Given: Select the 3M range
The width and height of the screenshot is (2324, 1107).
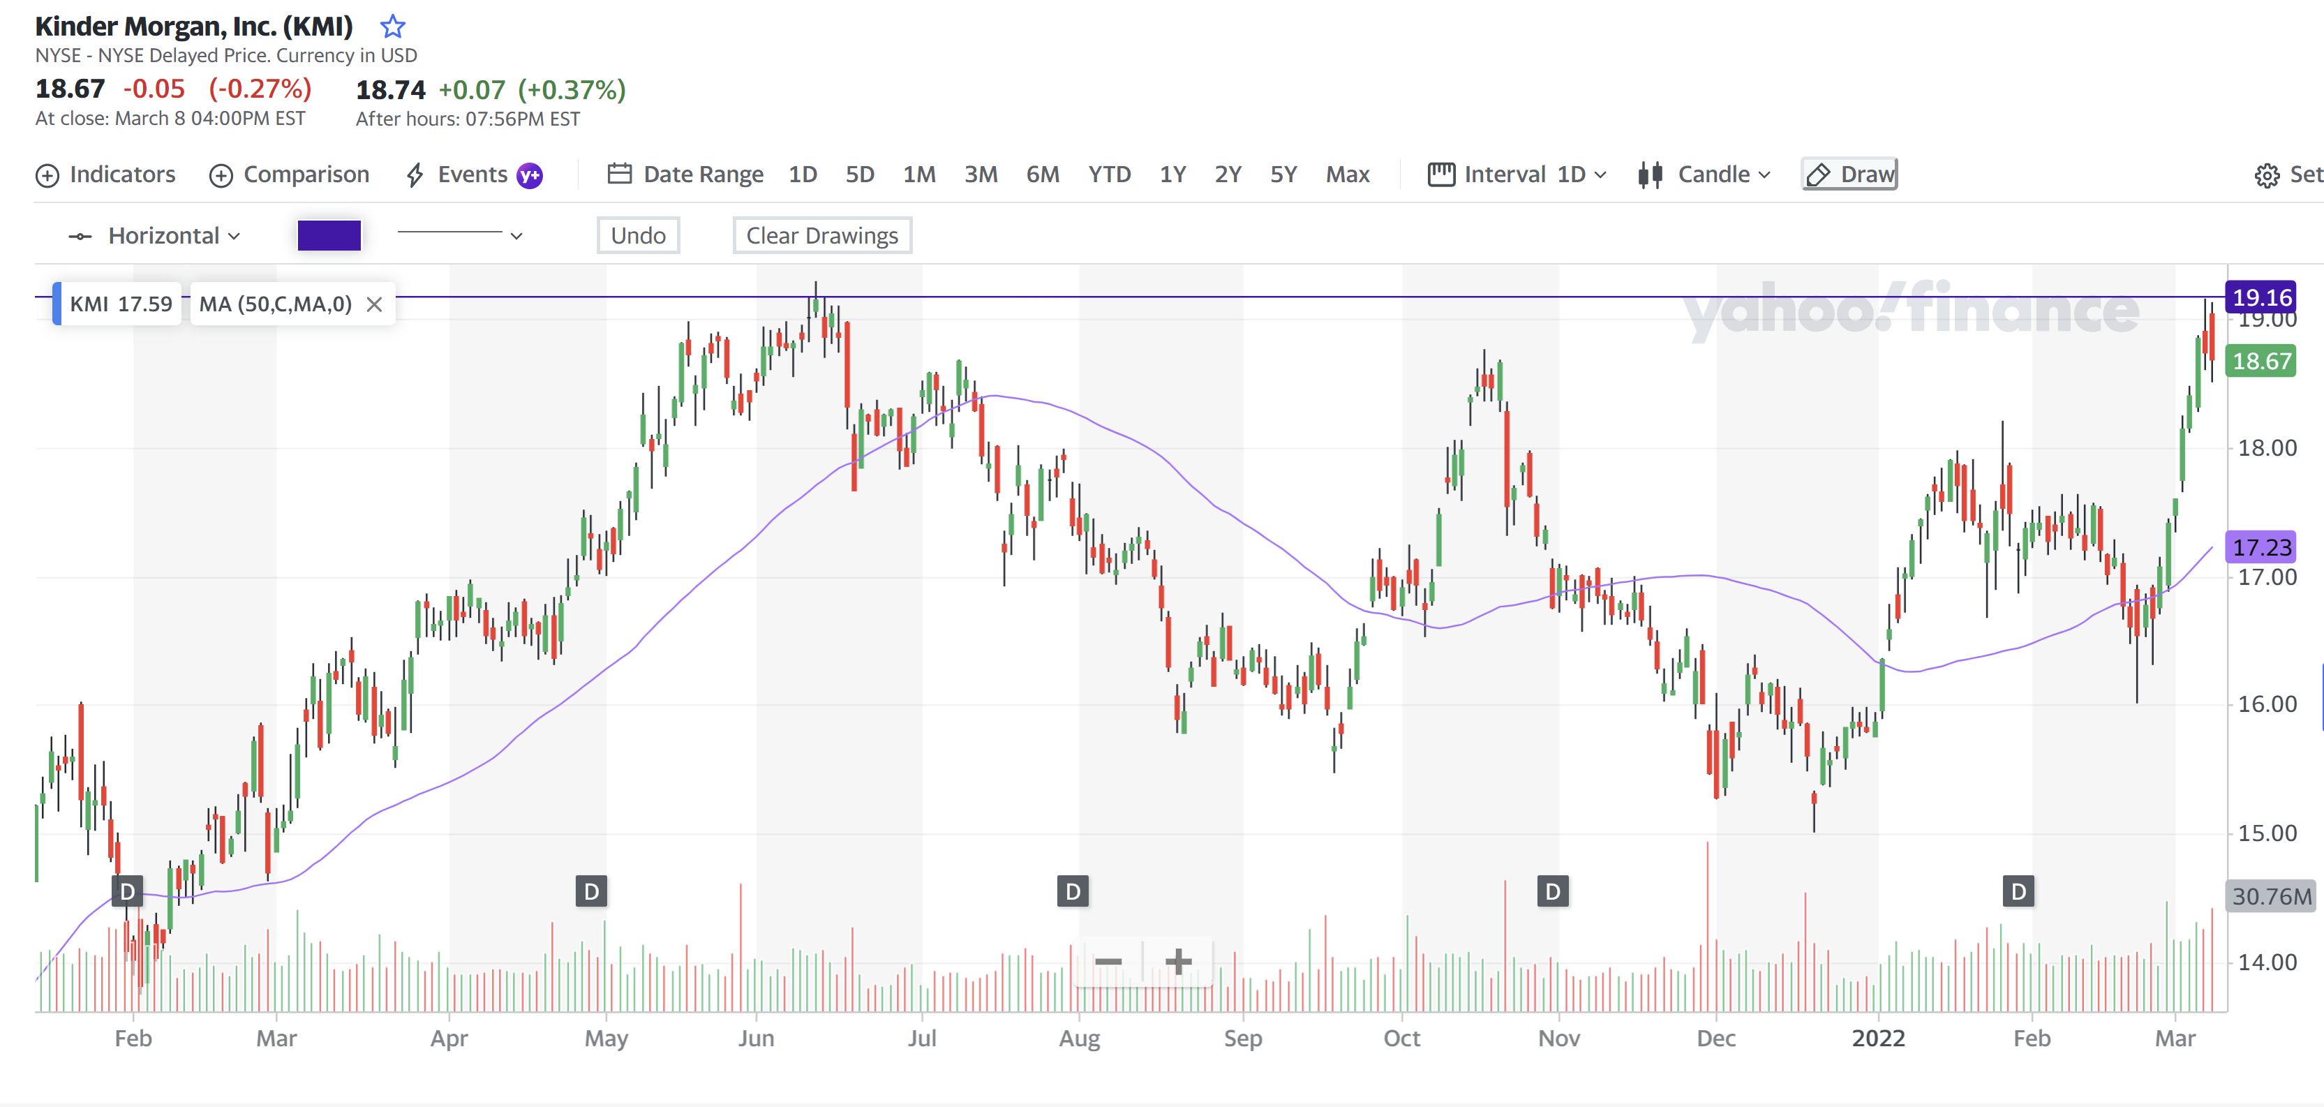Looking at the screenshot, I should pyautogui.click(x=980, y=174).
